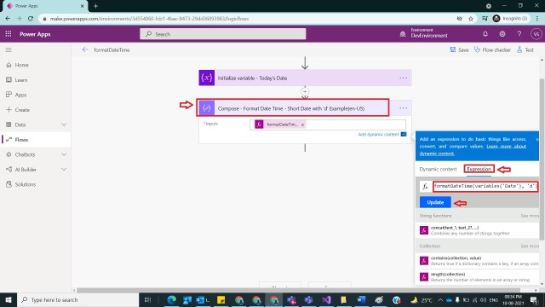Collapse the left navigation hamburger menu
This screenshot has height=307, width=545.
9,49
